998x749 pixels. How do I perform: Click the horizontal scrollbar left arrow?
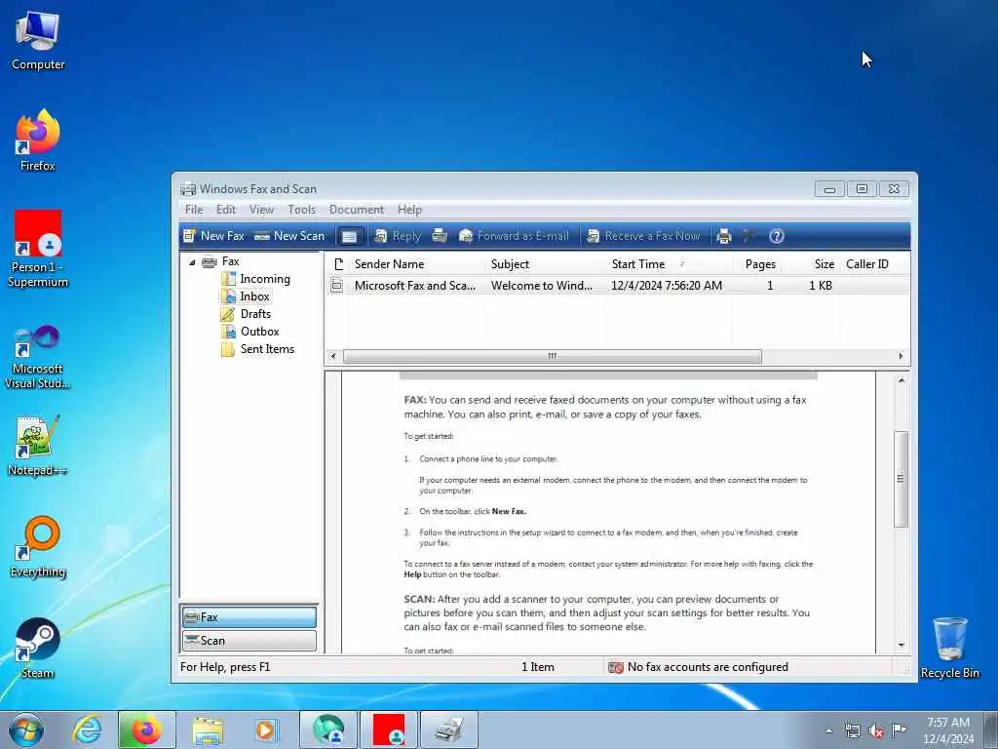tap(333, 356)
